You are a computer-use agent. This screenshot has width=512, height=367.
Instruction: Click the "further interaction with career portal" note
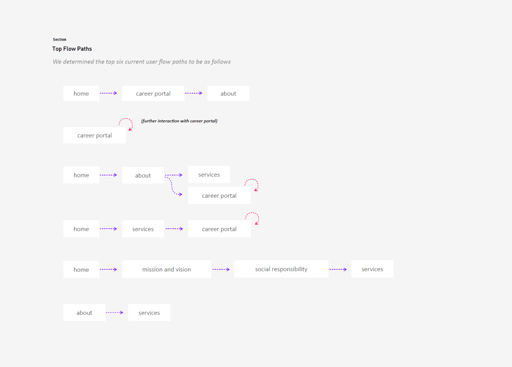(179, 121)
